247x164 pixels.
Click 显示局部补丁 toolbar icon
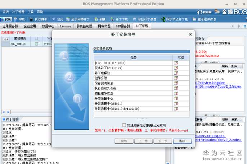point(68,19)
